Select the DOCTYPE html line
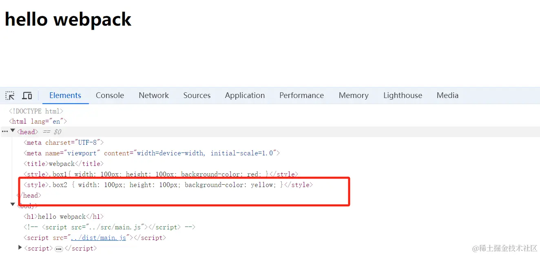Viewport: 540px width, 255px height. click(x=36, y=111)
